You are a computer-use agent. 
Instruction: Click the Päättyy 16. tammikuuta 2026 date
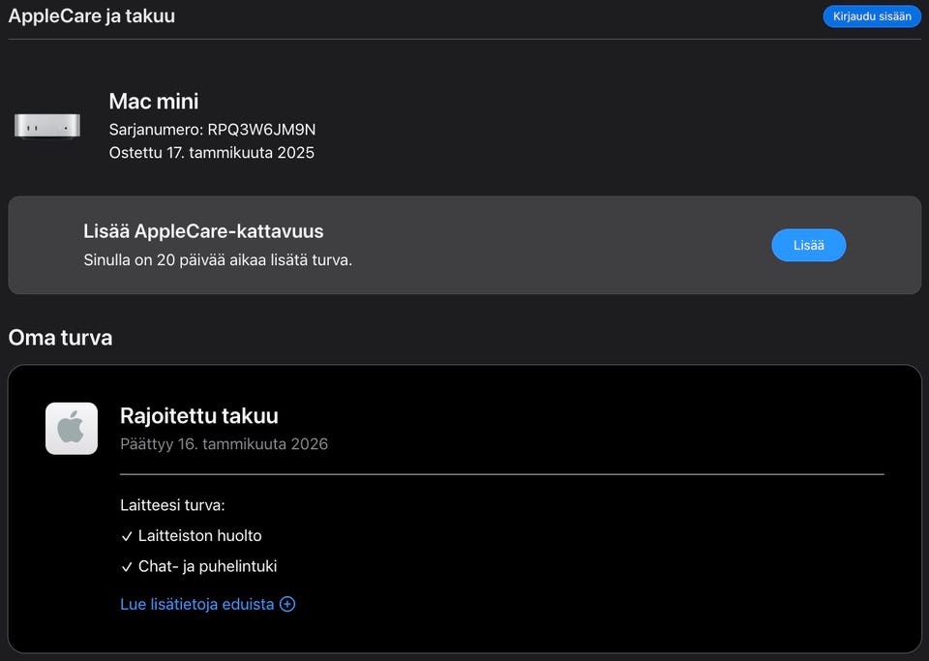pos(224,444)
